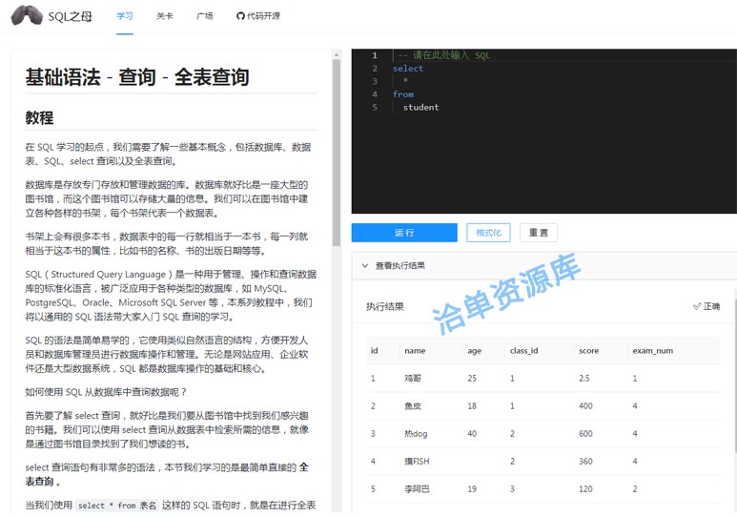Click the comment line 请在此处输入 SQL

[443, 55]
